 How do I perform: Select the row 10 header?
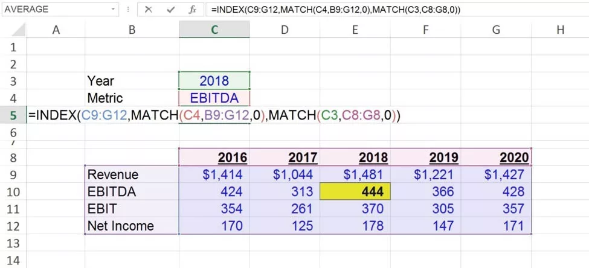[x=13, y=192]
